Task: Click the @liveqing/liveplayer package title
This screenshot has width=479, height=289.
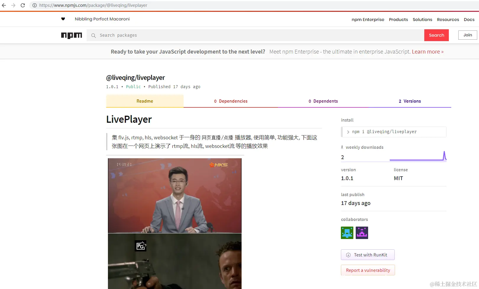Action: (x=135, y=78)
